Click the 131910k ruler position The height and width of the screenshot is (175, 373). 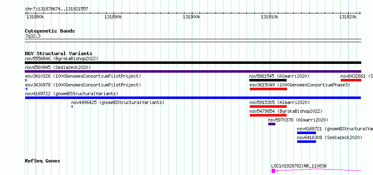pos(269,17)
